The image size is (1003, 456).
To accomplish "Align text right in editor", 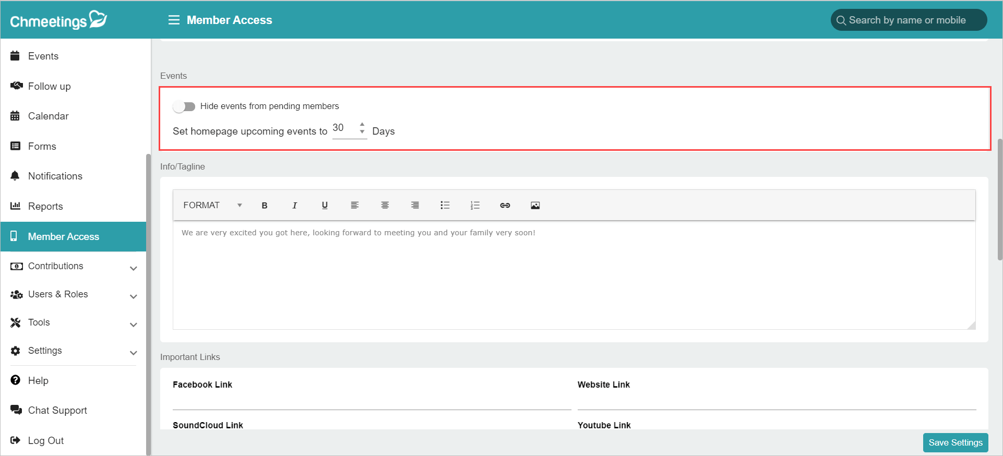I will (415, 206).
